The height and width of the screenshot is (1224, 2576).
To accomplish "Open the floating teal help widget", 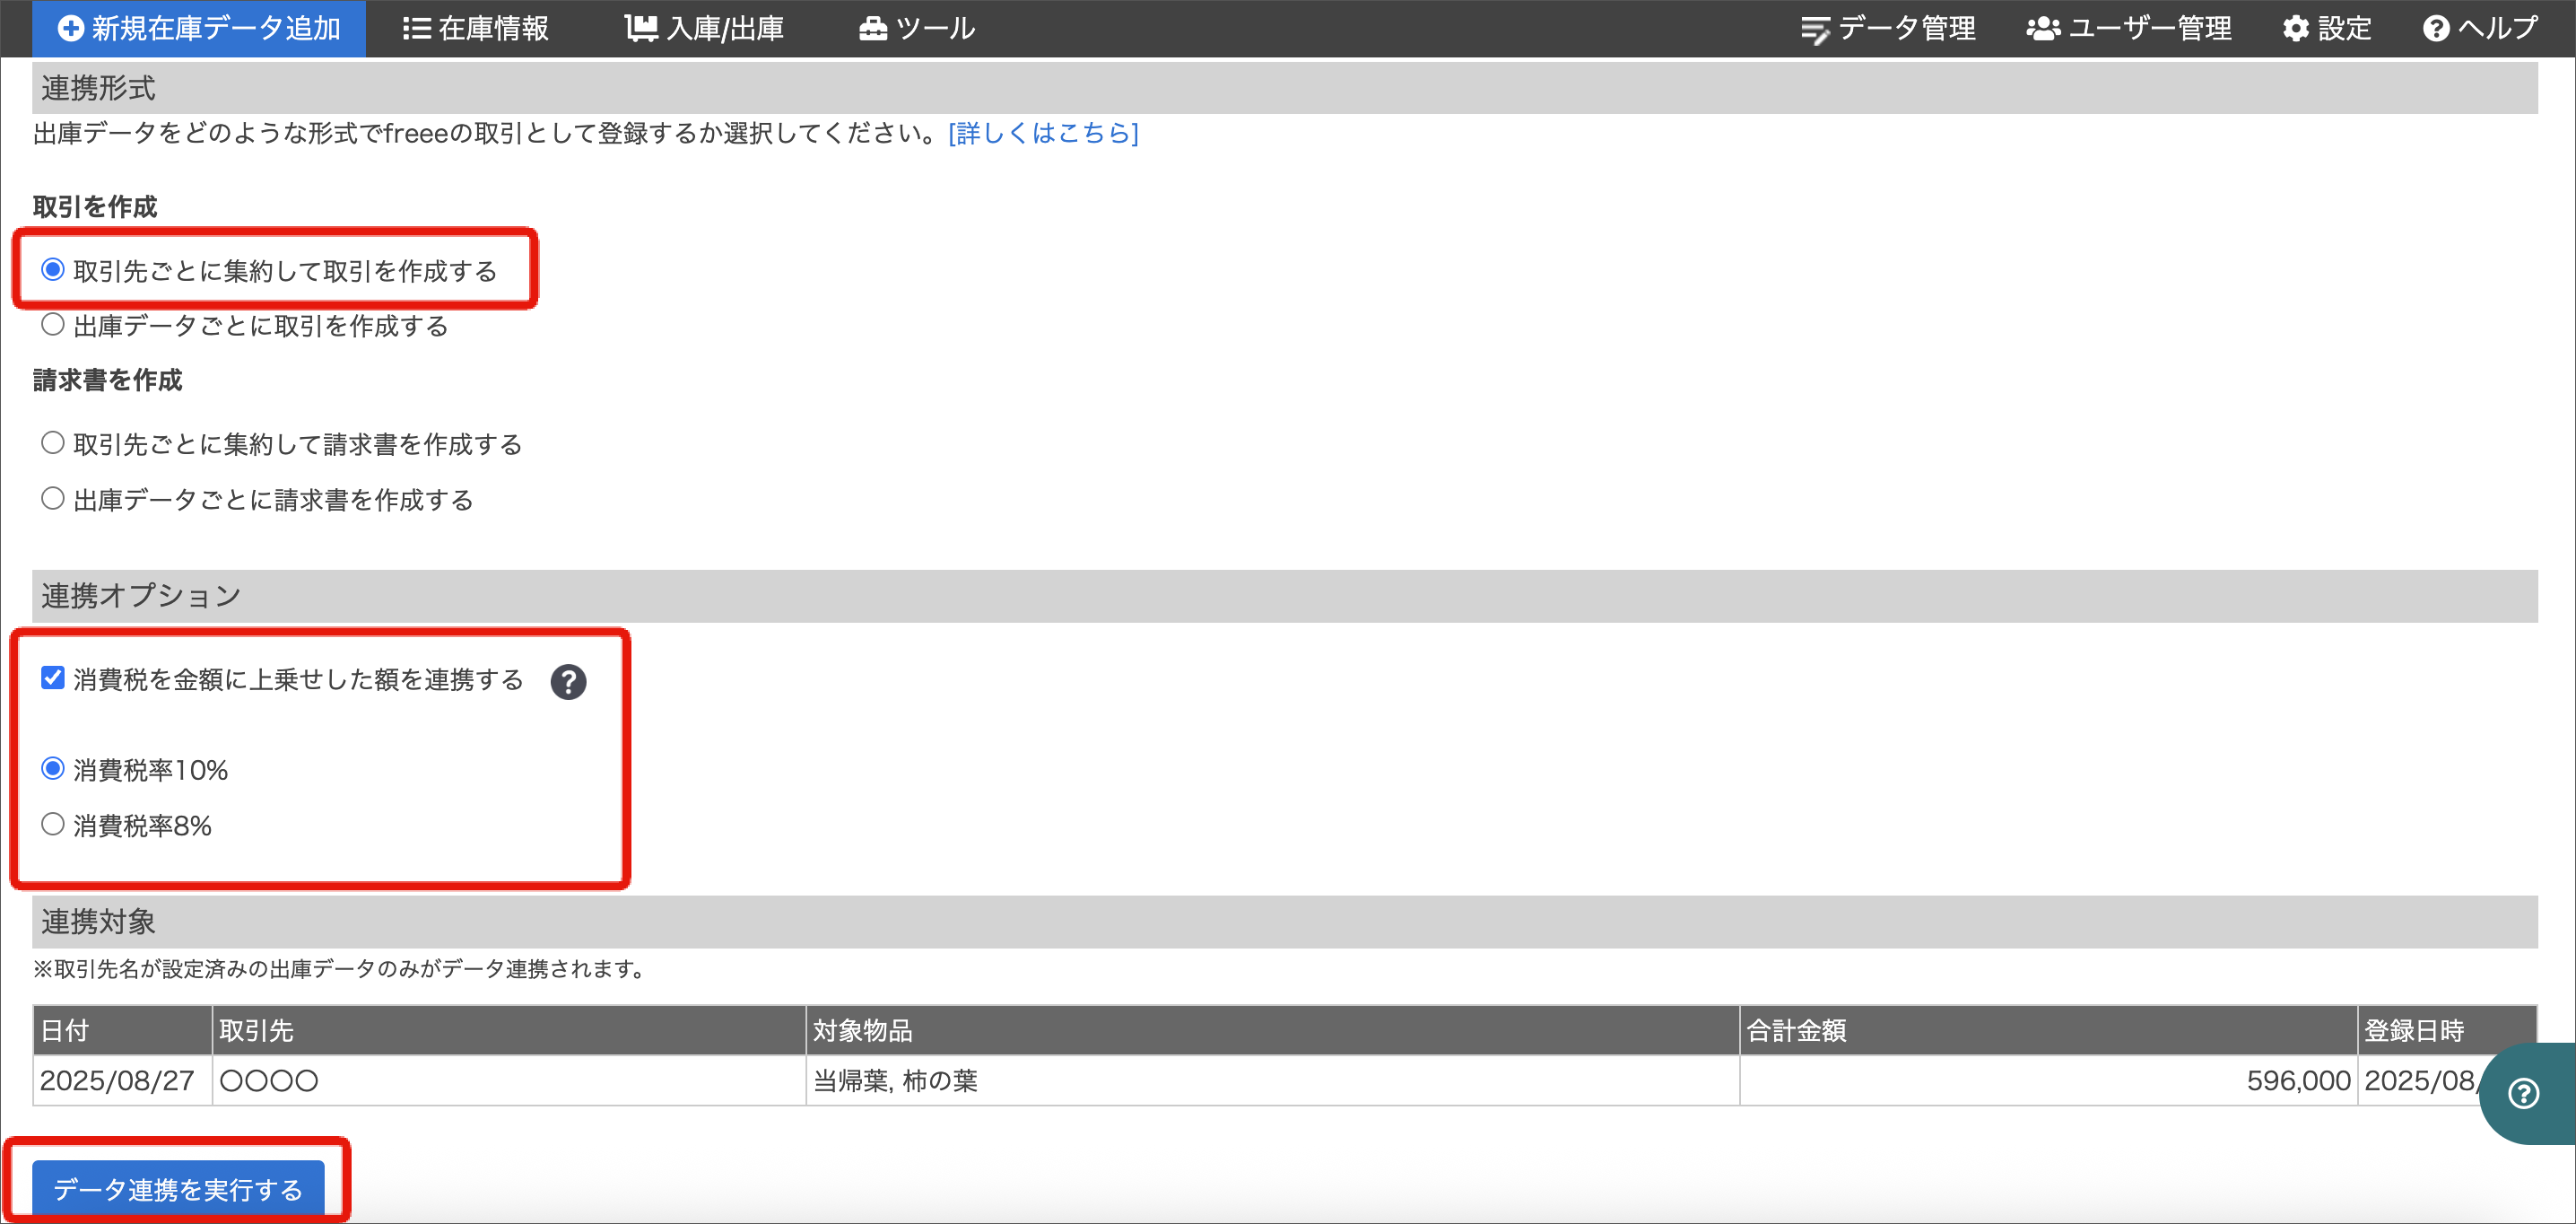I will [2524, 1093].
